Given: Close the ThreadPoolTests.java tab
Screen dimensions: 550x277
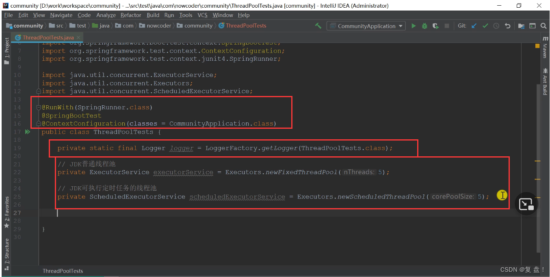Looking at the screenshot, I should point(79,38).
